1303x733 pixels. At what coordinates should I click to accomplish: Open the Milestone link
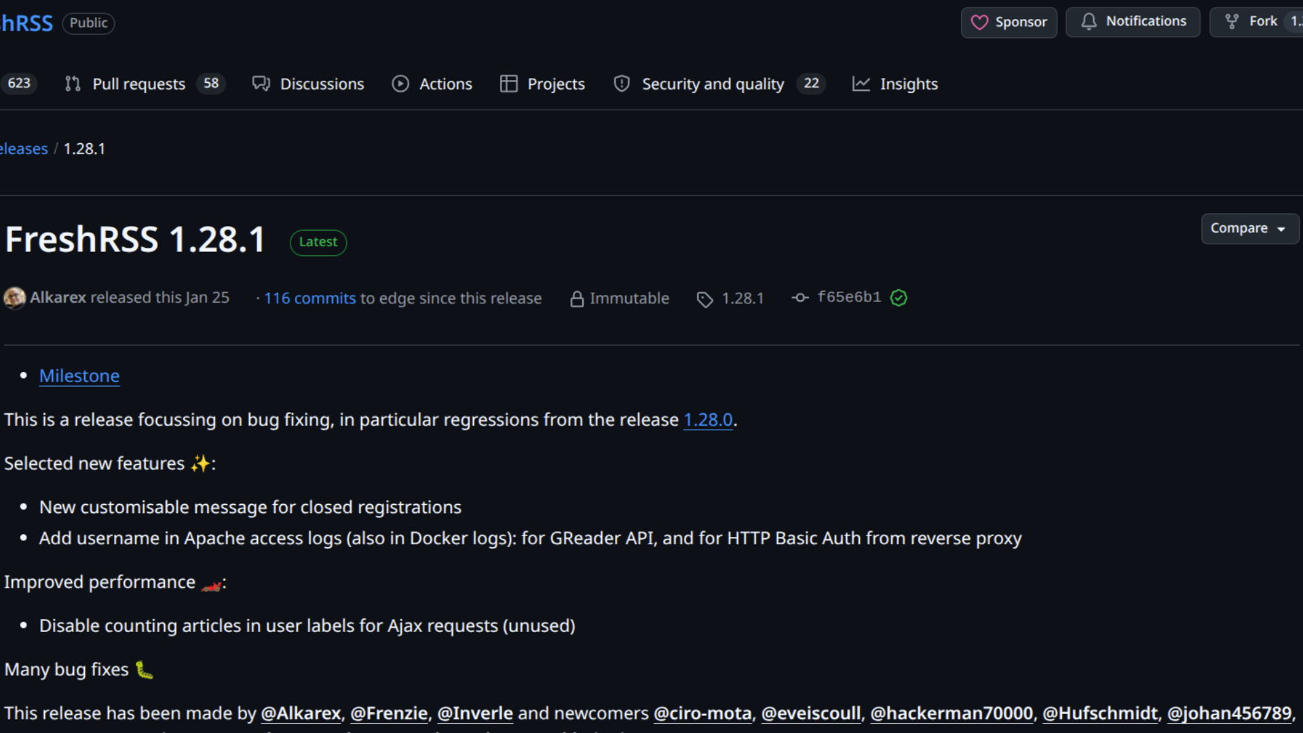click(79, 376)
